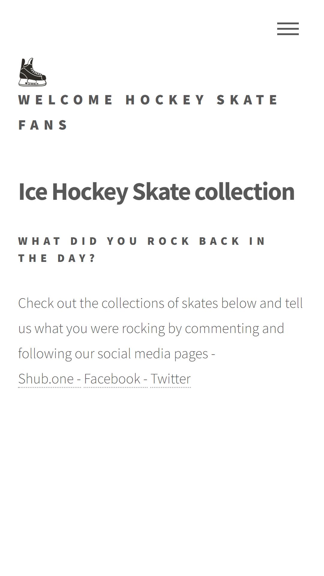The width and height of the screenshot is (324, 576).
Task: Click HOCKEY in the uppercase site title
Action: click(165, 100)
